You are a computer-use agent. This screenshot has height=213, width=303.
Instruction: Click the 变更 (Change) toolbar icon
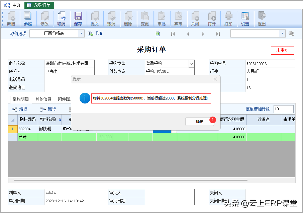coord(145,19)
